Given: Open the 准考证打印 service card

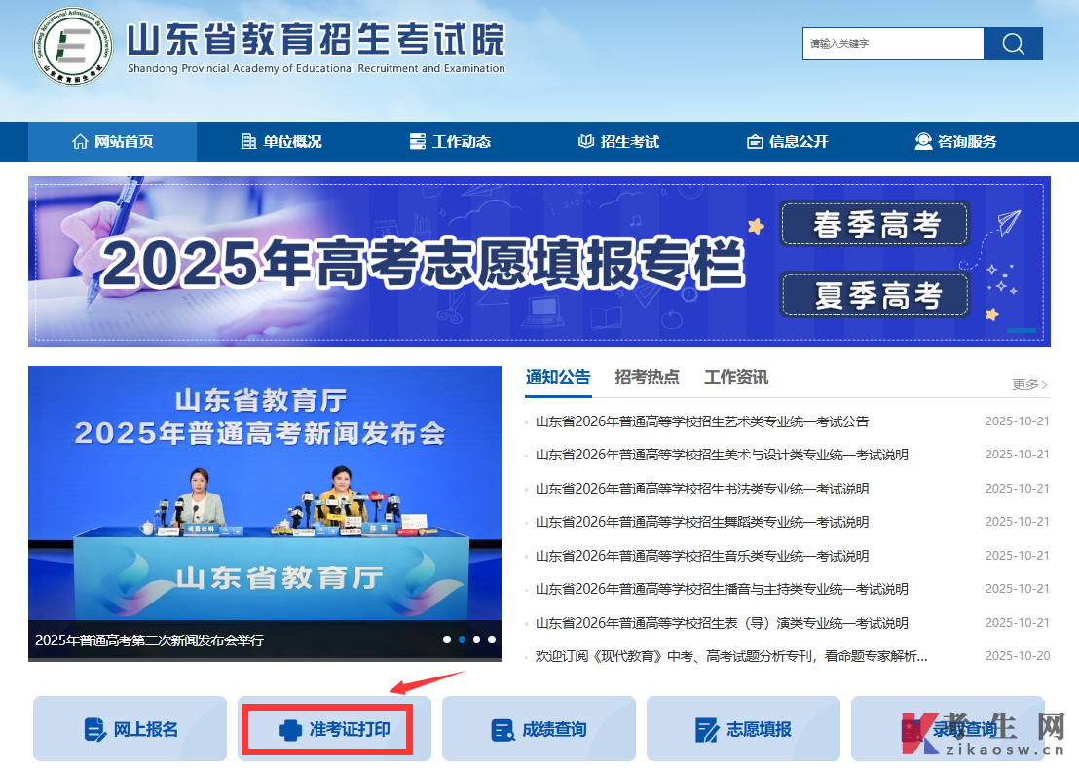Looking at the screenshot, I should pyautogui.click(x=334, y=729).
